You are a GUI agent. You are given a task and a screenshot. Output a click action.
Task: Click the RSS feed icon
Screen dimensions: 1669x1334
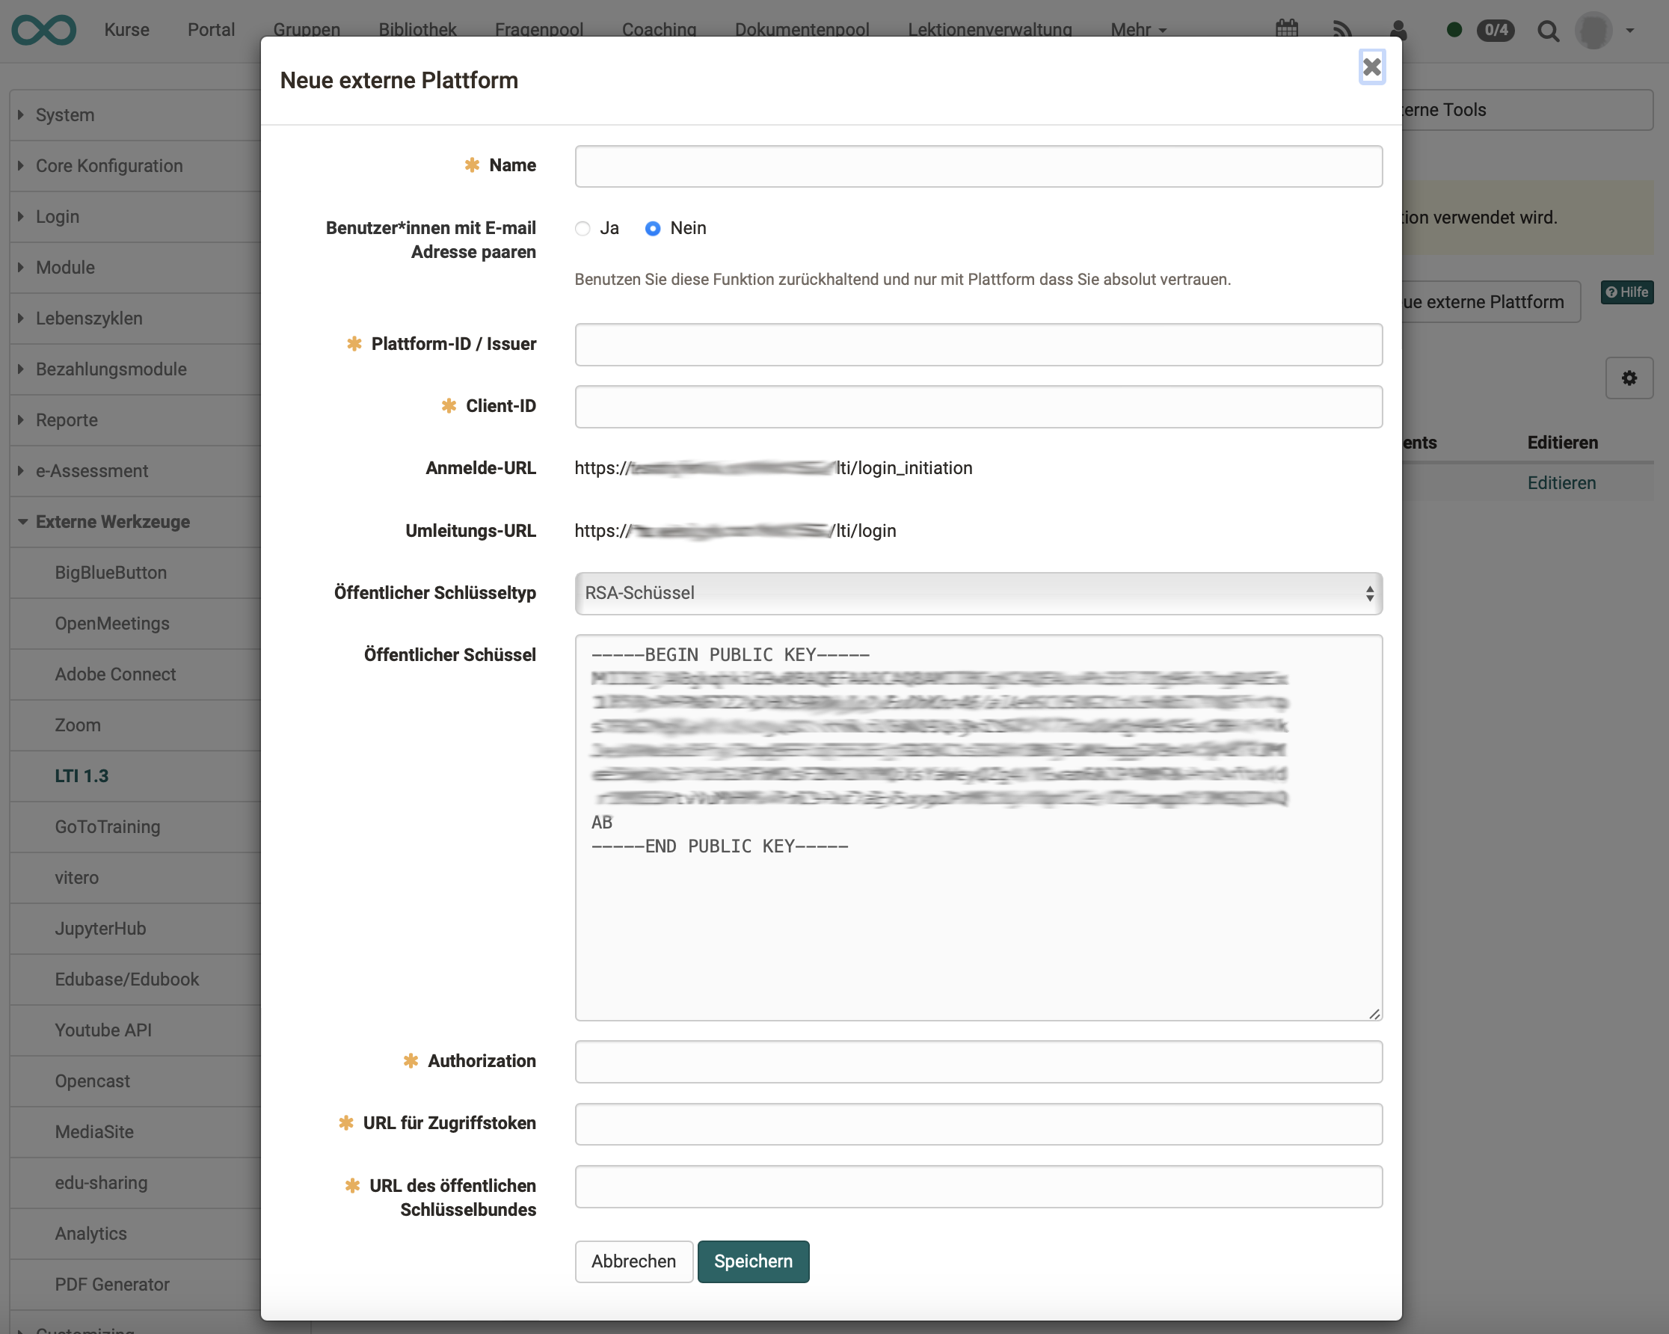(x=1342, y=29)
